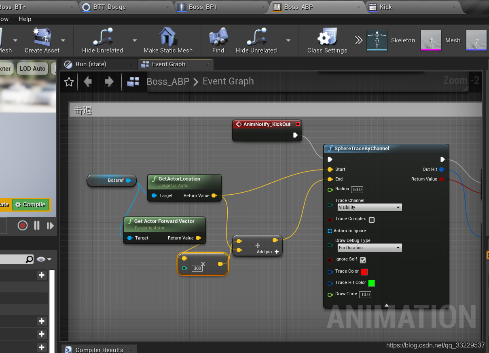Click the Out Hit output pin

click(442, 169)
